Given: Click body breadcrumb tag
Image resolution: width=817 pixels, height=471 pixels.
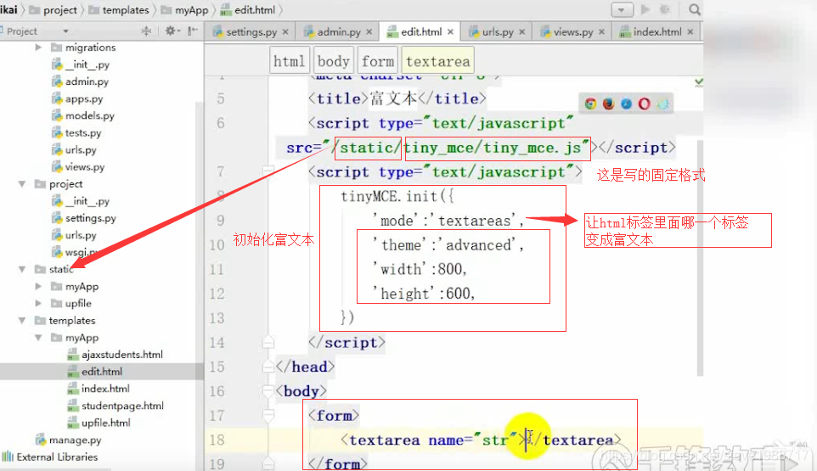Looking at the screenshot, I should click(334, 61).
